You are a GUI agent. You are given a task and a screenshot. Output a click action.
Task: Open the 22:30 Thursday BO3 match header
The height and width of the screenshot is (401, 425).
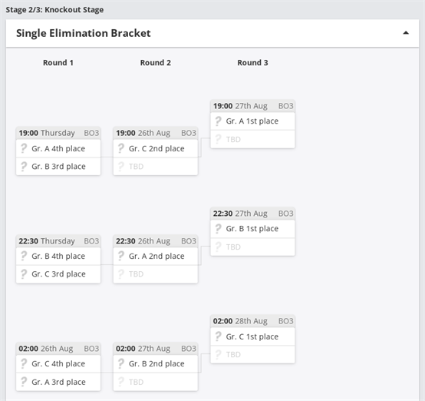click(x=58, y=240)
